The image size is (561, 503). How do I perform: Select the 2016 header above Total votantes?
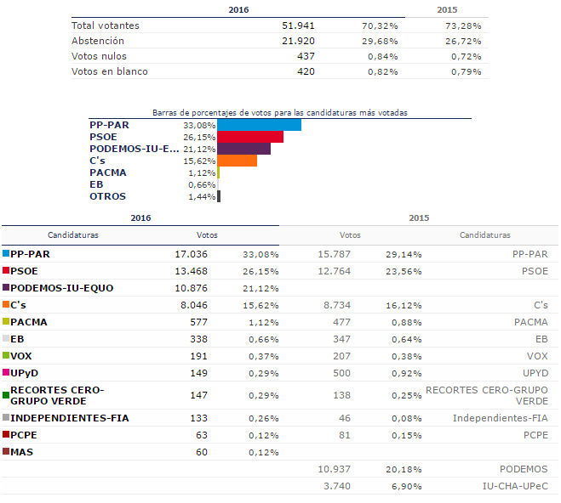(238, 9)
